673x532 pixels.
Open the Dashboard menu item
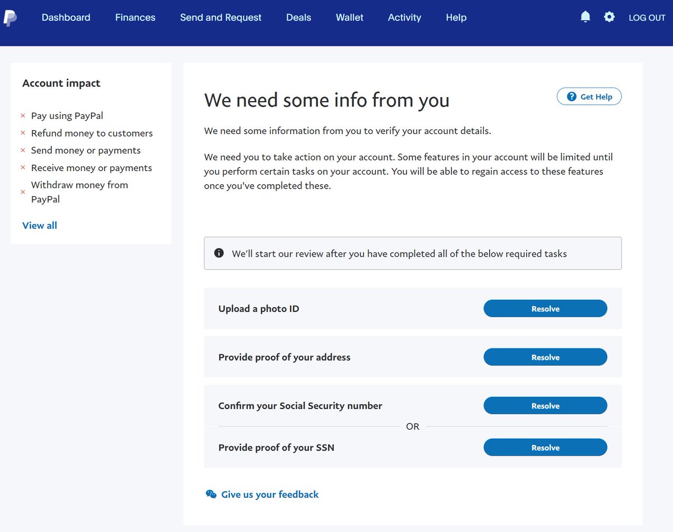click(66, 17)
